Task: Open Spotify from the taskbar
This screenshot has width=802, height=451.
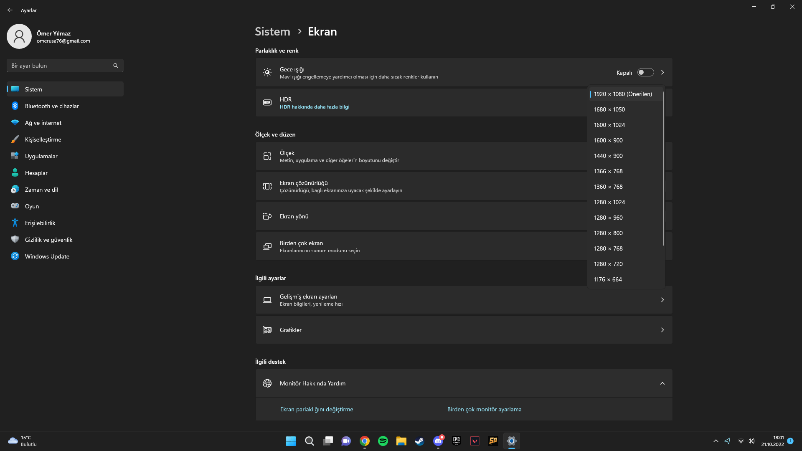Action: (383, 441)
